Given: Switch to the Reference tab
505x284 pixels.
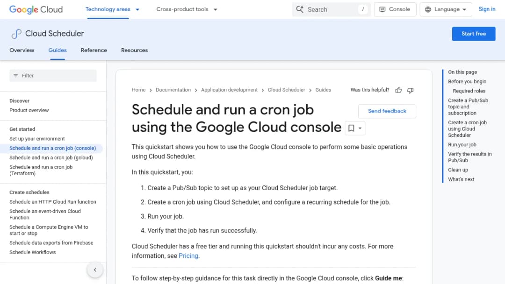Looking at the screenshot, I should point(94,50).
